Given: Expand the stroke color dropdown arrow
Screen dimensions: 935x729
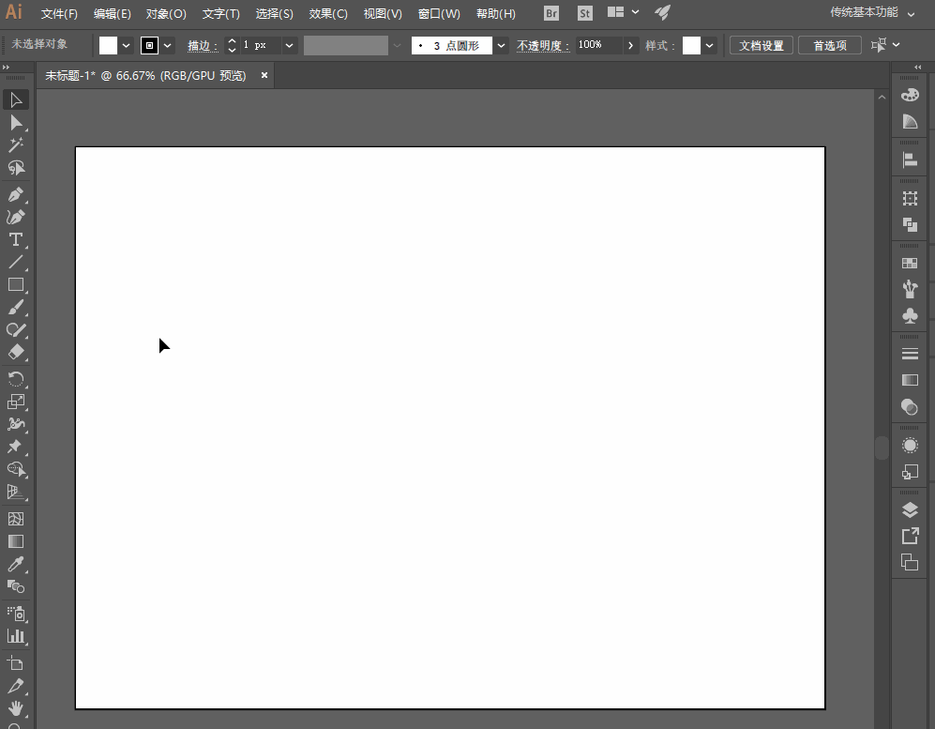Looking at the screenshot, I should (x=168, y=45).
